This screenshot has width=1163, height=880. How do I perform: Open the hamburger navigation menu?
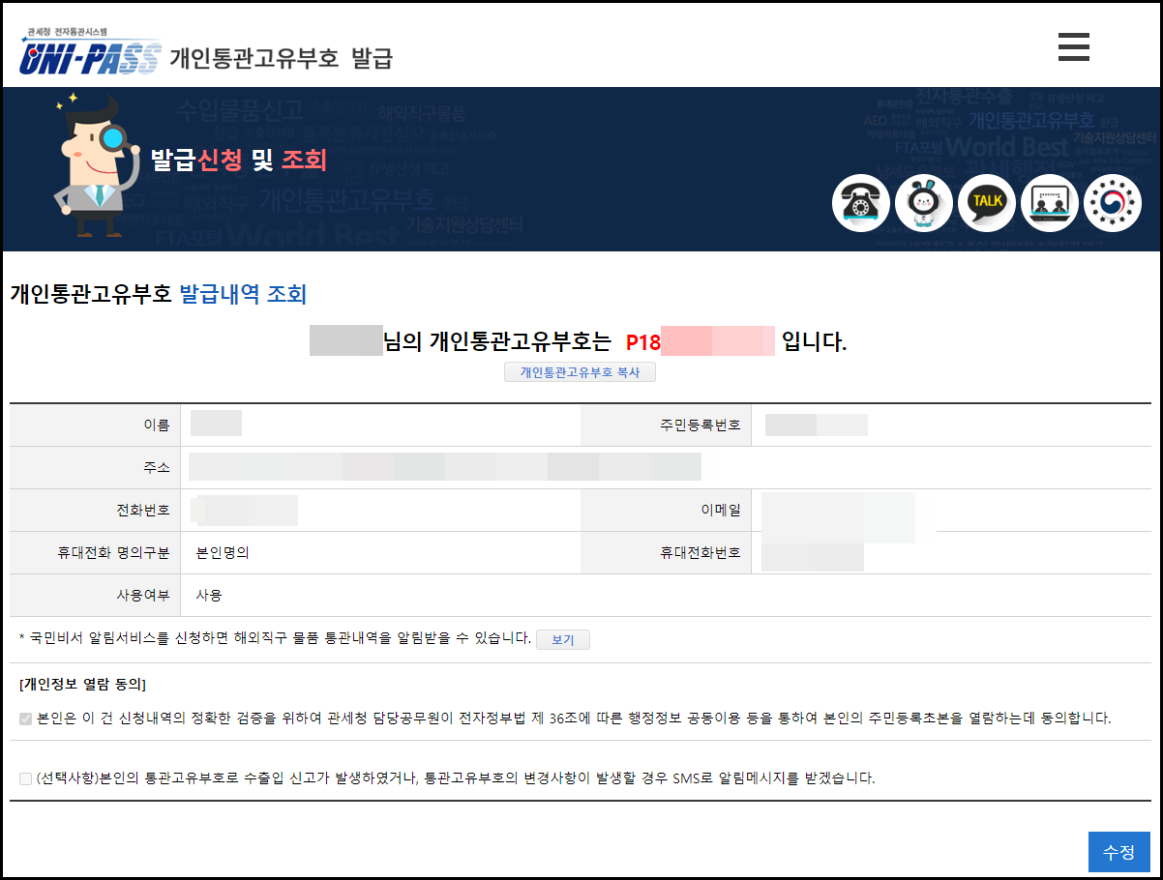pyautogui.click(x=1073, y=45)
